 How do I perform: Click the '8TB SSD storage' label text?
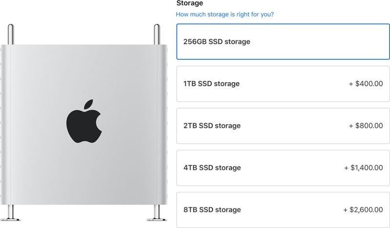[212, 210]
